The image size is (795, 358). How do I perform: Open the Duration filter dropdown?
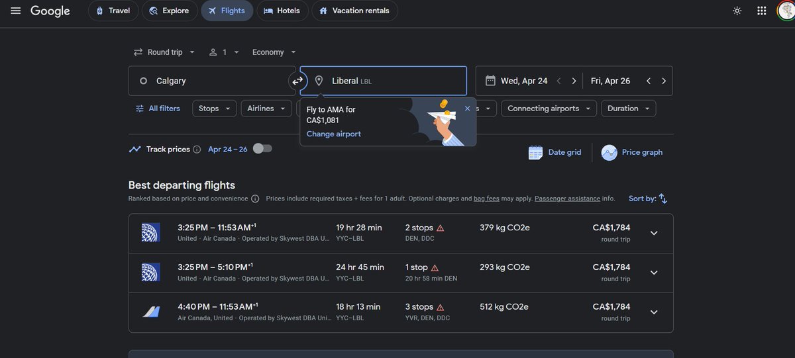pyautogui.click(x=629, y=109)
